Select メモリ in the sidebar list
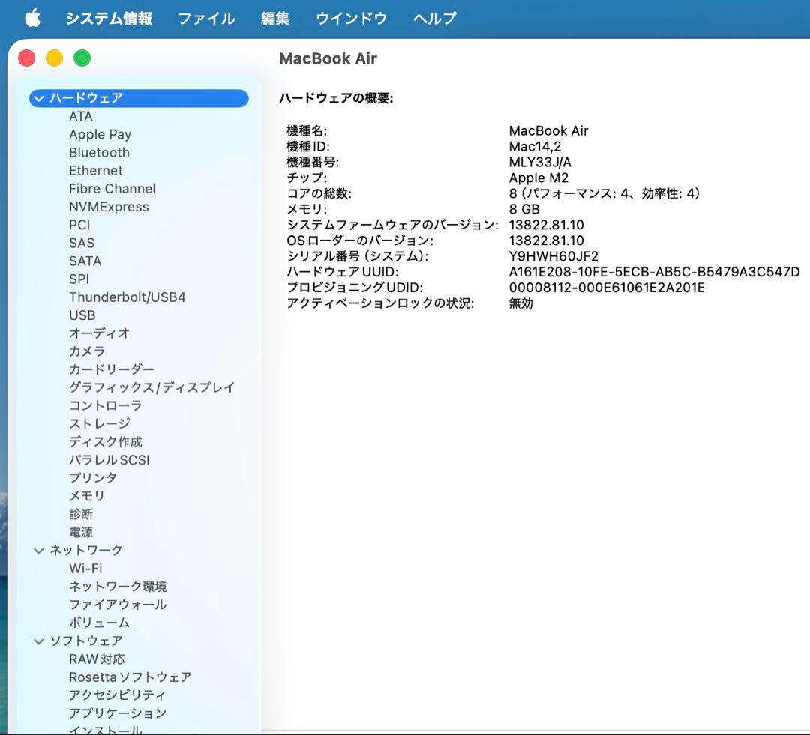The height and width of the screenshot is (735, 810). click(x=87, y=496)
